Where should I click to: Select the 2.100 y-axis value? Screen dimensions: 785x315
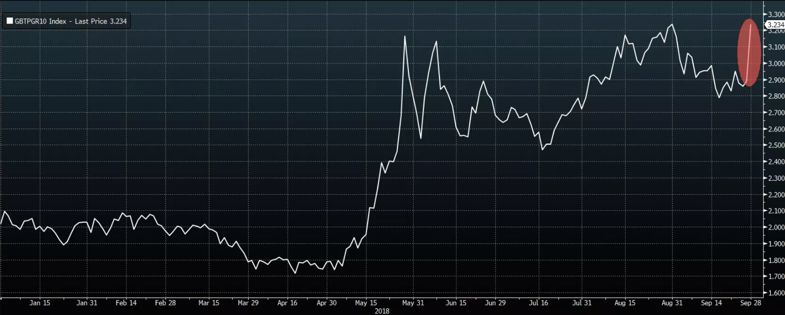pyautogui.click(x=776, y=211)
